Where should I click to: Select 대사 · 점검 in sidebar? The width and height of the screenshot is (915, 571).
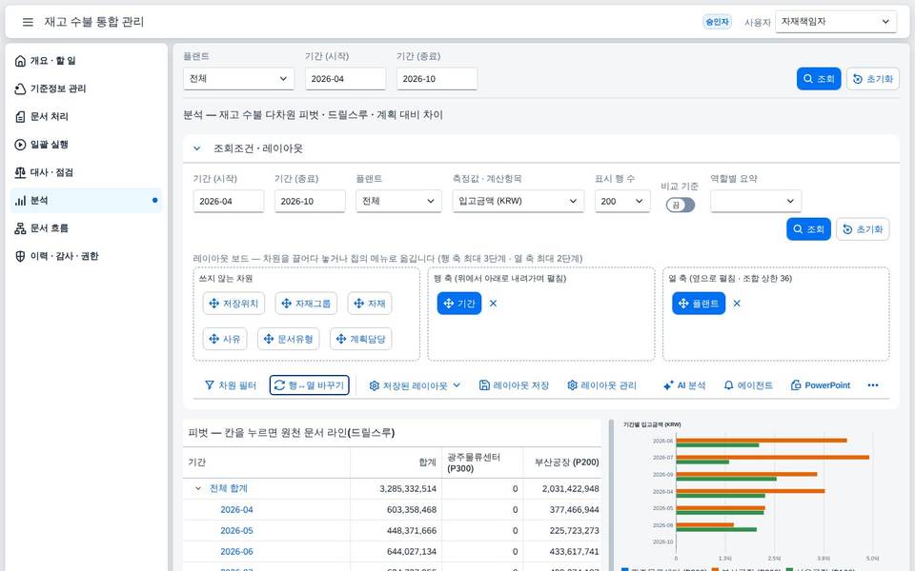coord(87,172)
